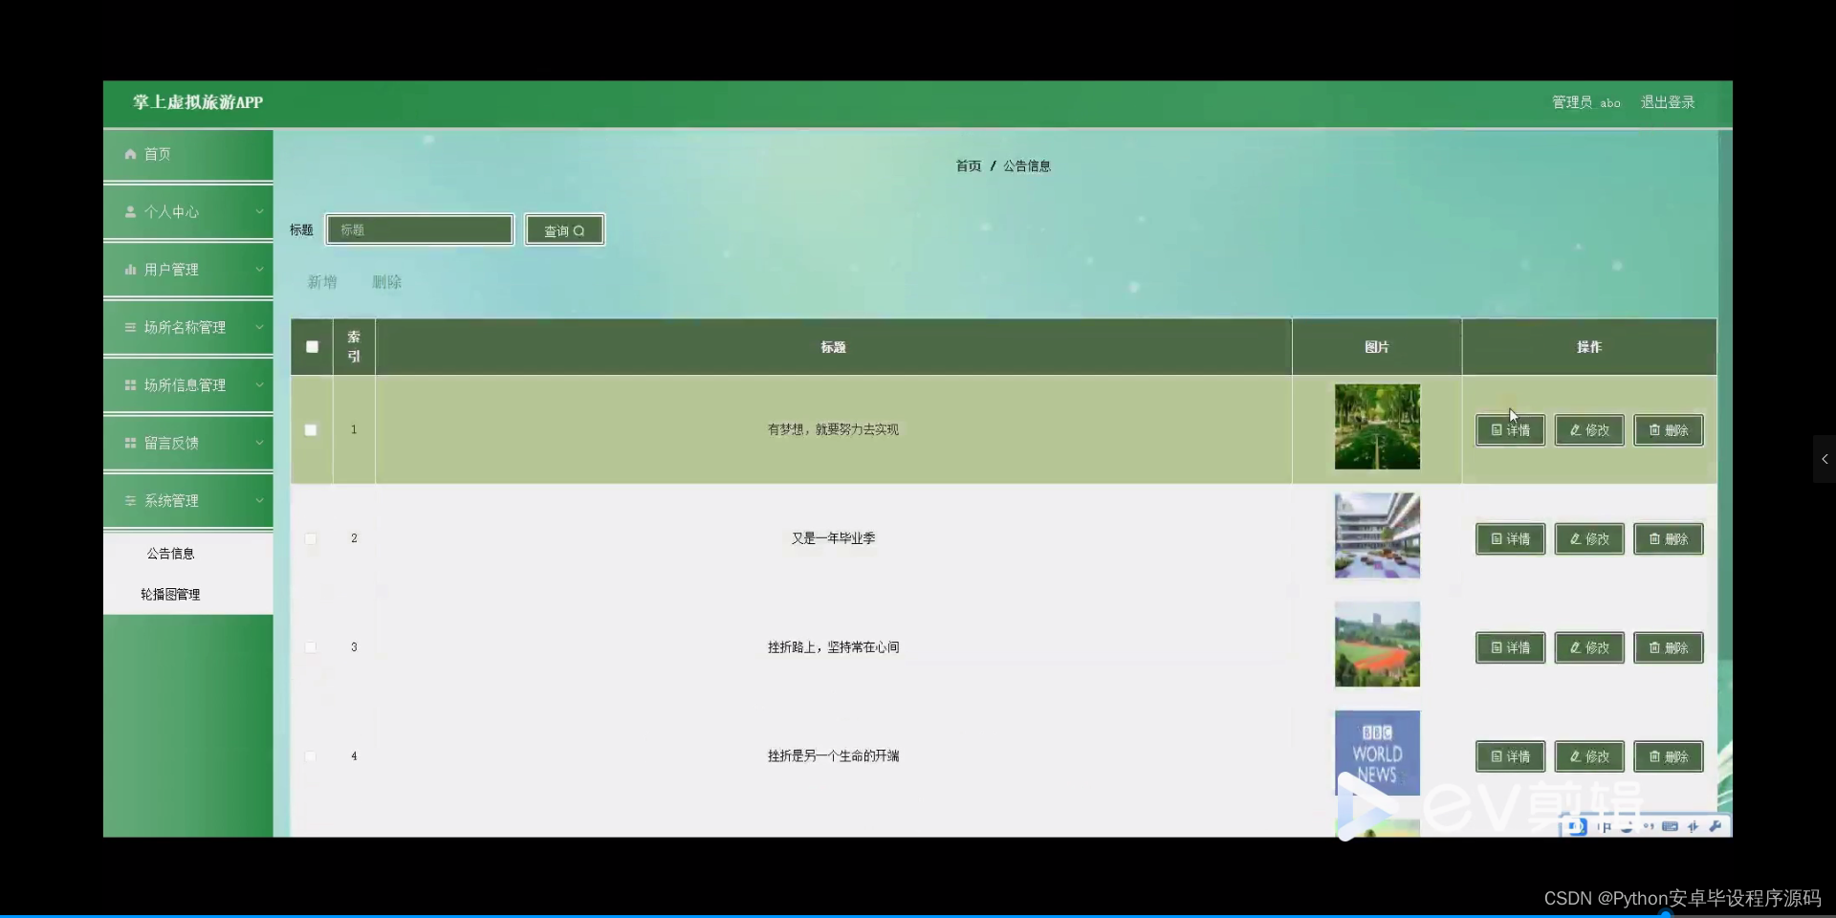Click the icon beside 留言反馈
The height and width of the screenshot is (918, 1836).
(x=130, y=443)
